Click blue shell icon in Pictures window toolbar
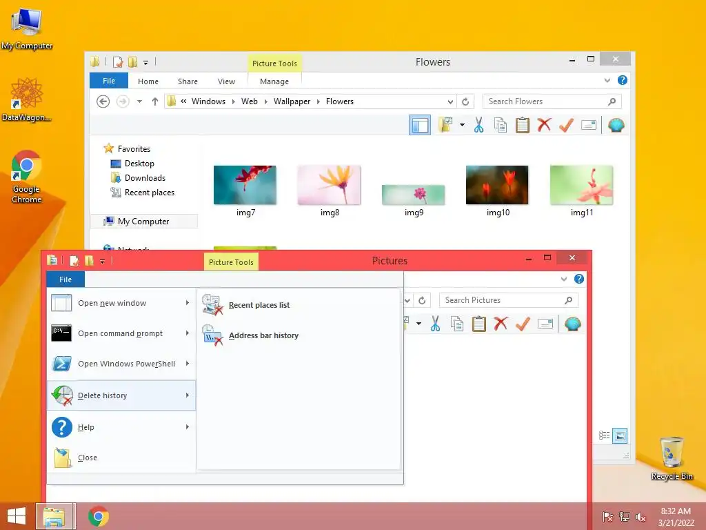 572,324
